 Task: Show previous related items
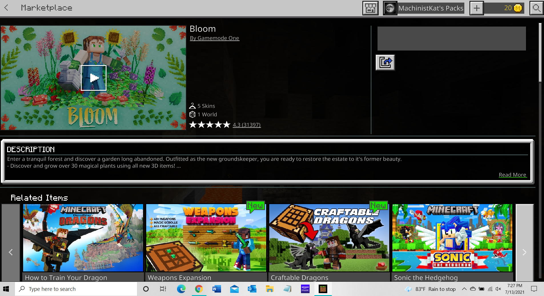point(11,243)
